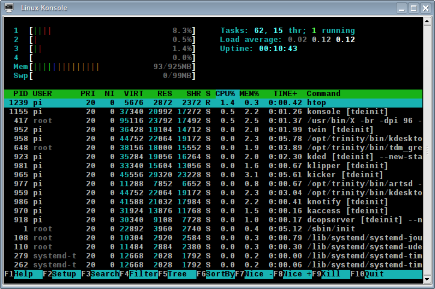This screenshot has height=289, width=435.
Task: Select the htop process row PID 1239
Action: pos(213,103)
